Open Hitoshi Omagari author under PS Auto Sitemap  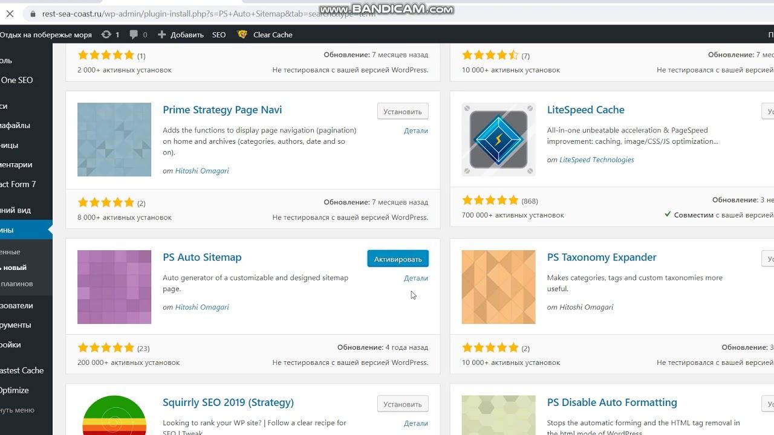click(202, 307)
